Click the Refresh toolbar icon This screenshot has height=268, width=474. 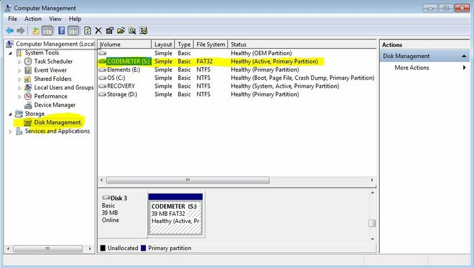coord(88,30)
